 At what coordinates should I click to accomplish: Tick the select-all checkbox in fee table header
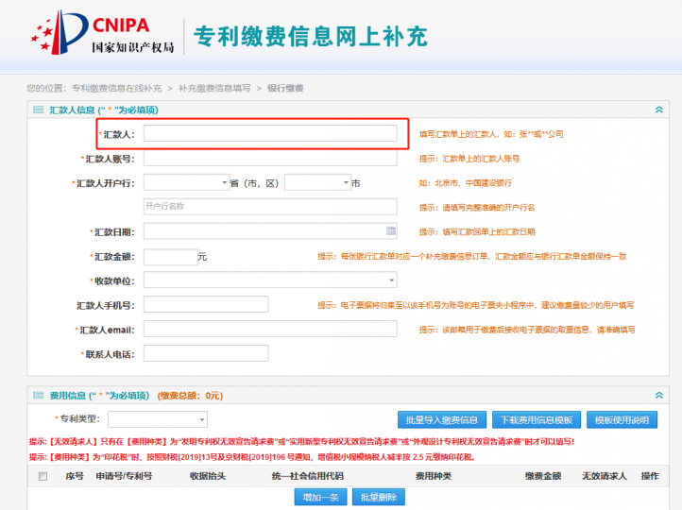click(x=43, y=476)
